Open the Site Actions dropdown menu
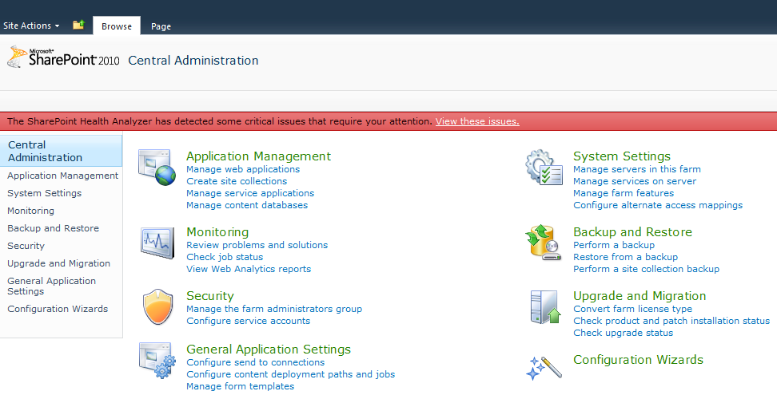This screenshot has height=395, width=777. tap(31, 26)
